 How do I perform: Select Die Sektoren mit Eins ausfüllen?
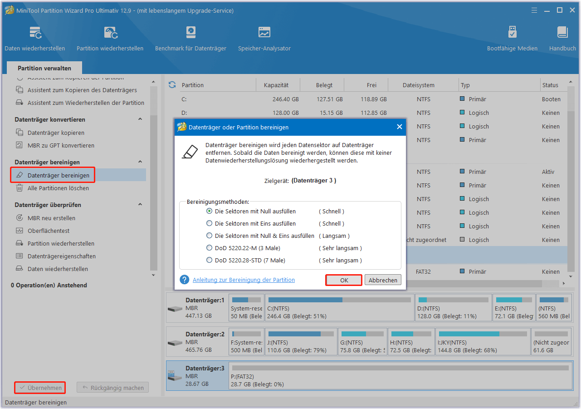tap(209, 223)
